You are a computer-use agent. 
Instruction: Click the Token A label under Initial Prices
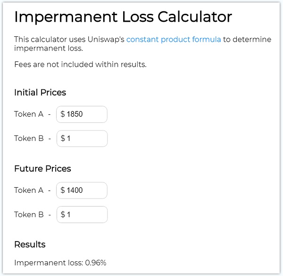tap(29, 114)
